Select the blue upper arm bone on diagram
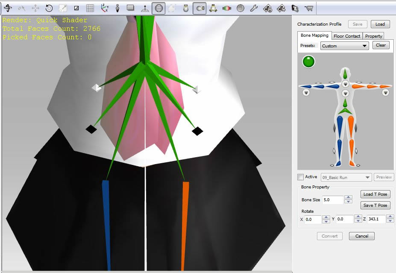Image resolution: width=396 pixels, height=273 pixels. [332, 86]
